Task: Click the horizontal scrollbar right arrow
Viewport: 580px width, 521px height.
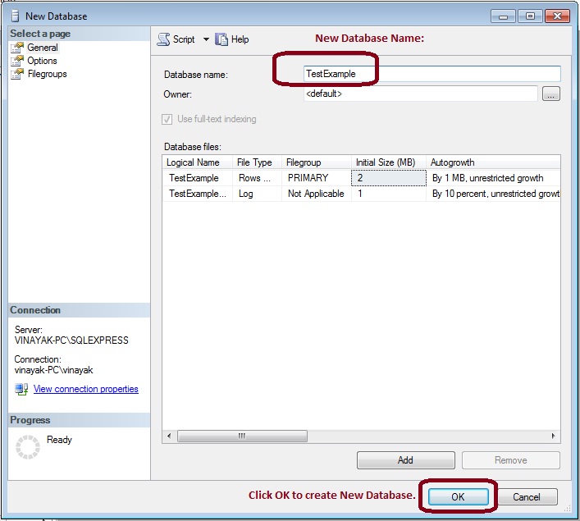Action: coord(555,436)
